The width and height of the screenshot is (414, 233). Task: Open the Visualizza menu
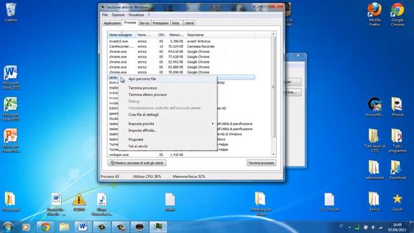click(x=136, y=15)
